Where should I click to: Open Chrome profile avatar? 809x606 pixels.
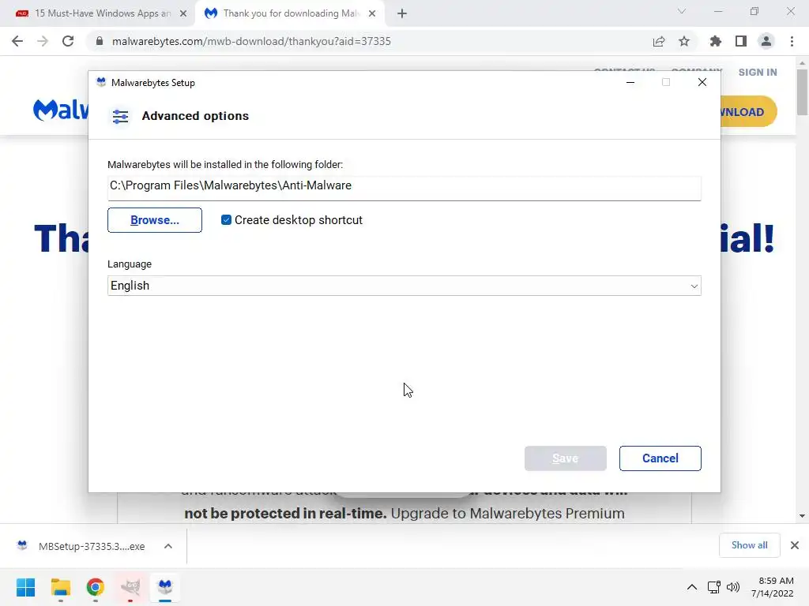tap(766, 41)
